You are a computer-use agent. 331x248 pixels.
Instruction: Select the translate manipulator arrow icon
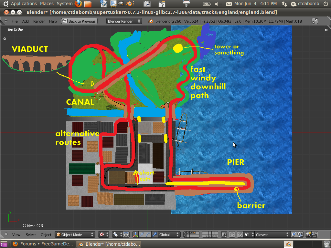point(142,235)
